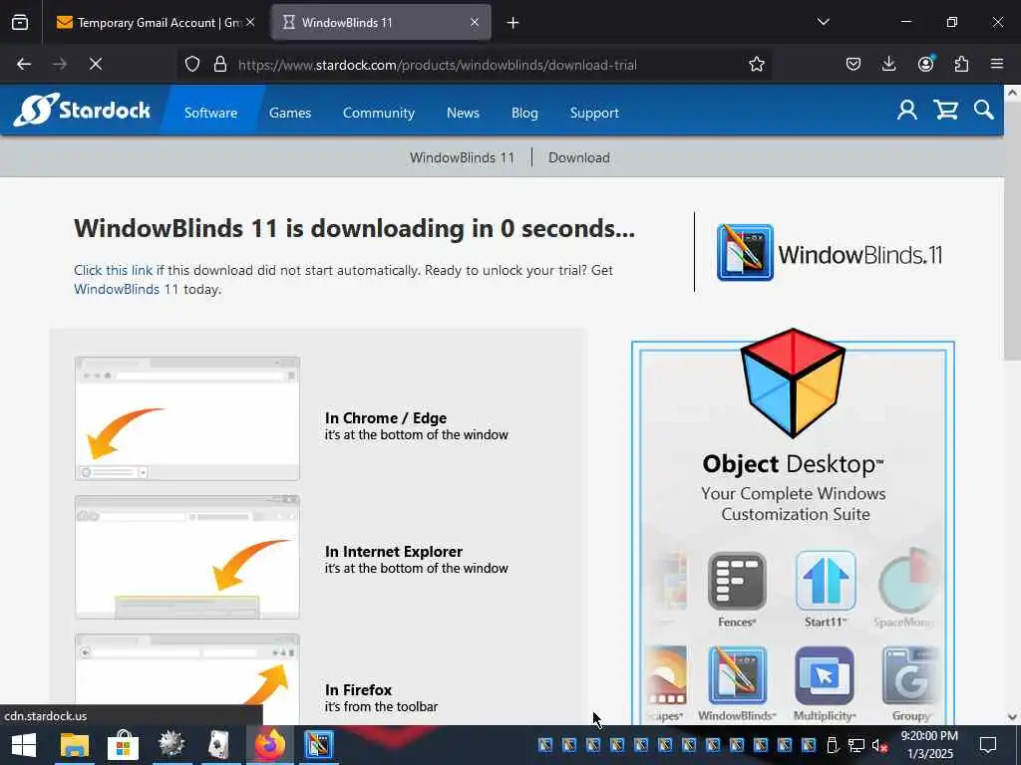Click the Internet Explorer download illustration
The height and width of the screenshot is (765, 1021).
tap(187, 557)
